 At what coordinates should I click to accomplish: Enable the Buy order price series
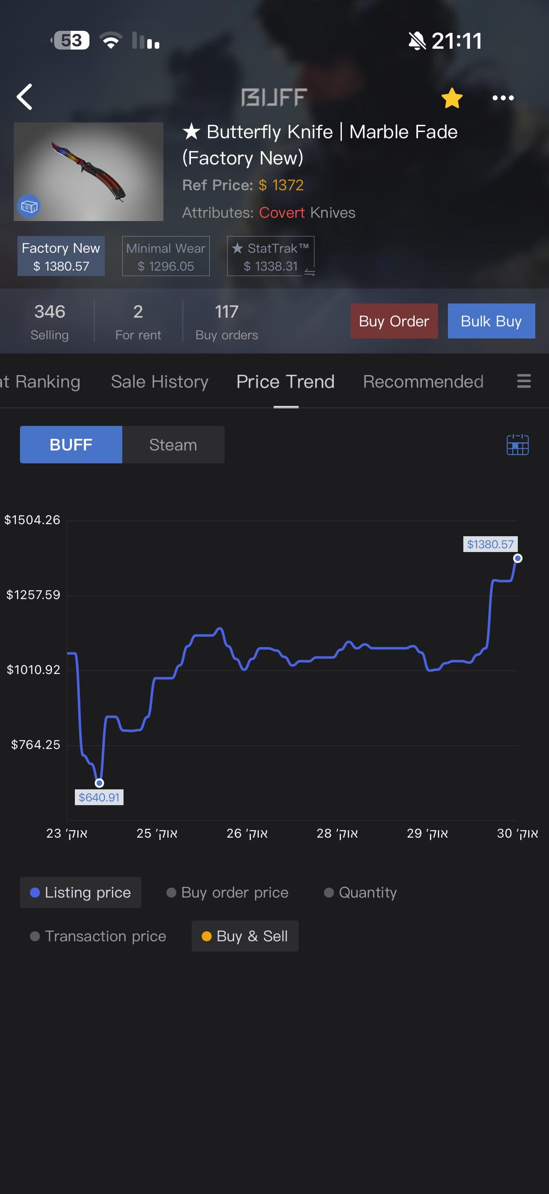click(x=227, y=892)
